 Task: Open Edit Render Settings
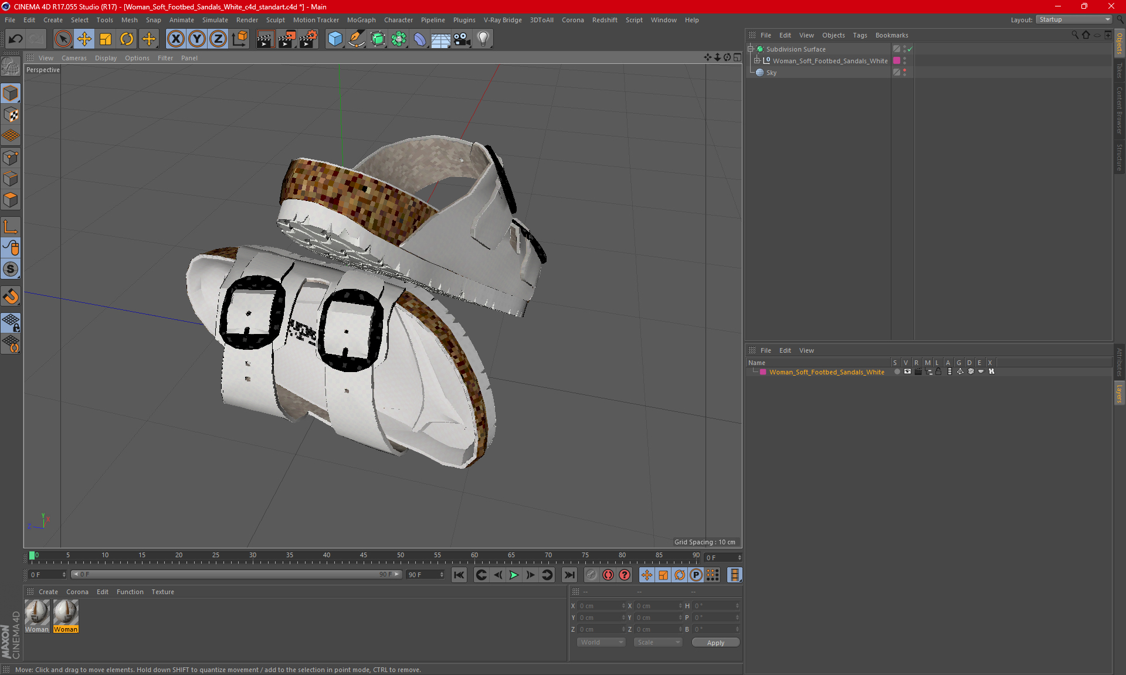click(x=308, y=39)
